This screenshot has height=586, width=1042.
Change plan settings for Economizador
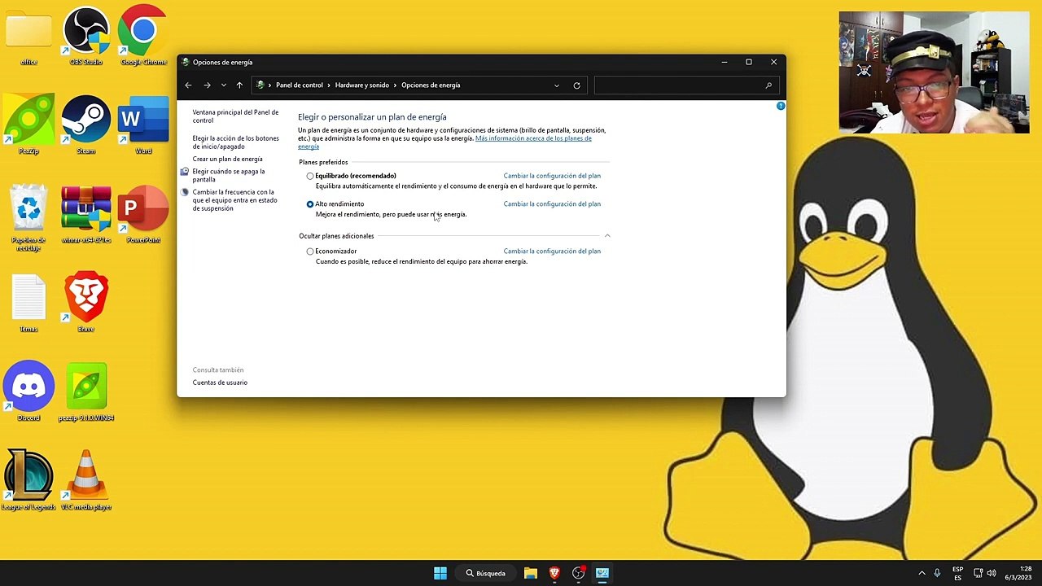552,251
